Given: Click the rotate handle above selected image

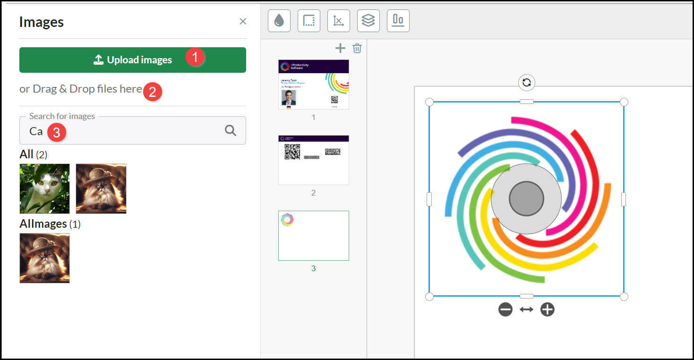Looking at the screenshot, I should click(x=526, y=83).
